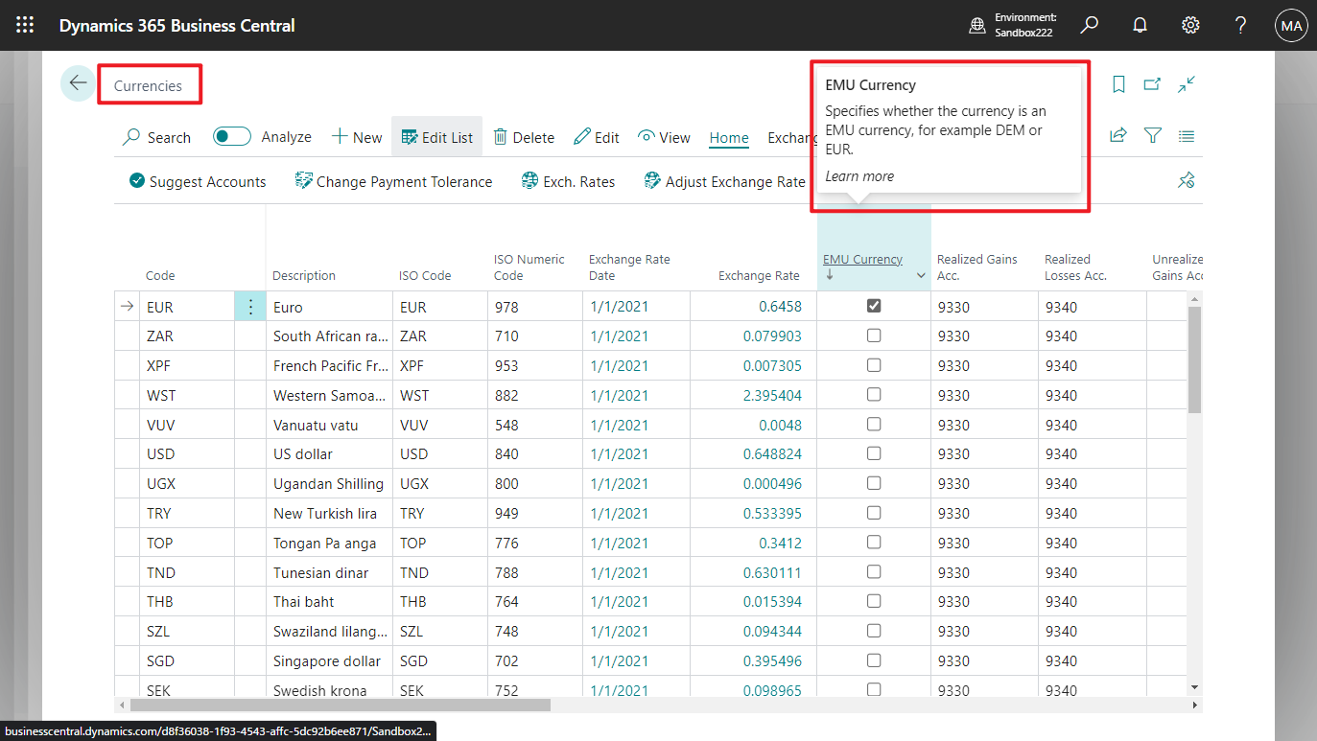Screen dimensions: 1317x741
Task: Unpin the tooltip with the pin icon
Action: (1186, 180)
